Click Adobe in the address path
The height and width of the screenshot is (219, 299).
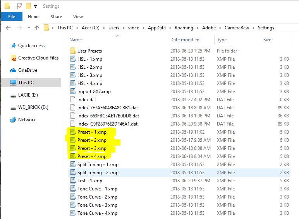(x=209, y=28)
